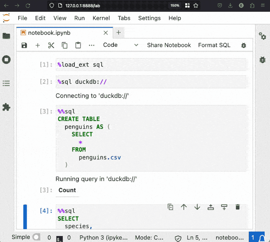Cut the selected cell with scissors icon

51,45
